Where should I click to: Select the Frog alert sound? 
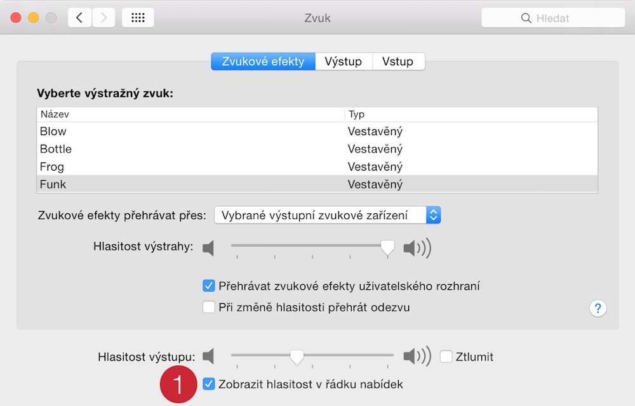click(52, 167)
